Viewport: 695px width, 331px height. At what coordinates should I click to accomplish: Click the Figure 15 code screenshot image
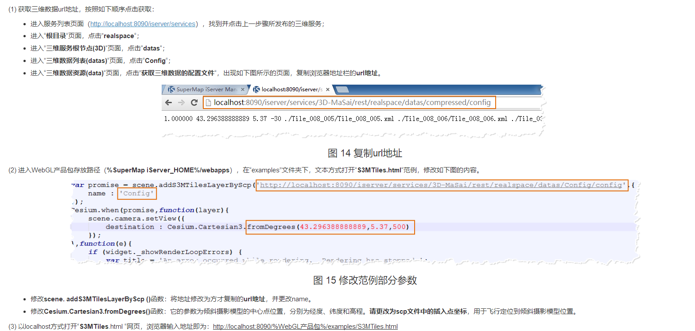[355, 222]
